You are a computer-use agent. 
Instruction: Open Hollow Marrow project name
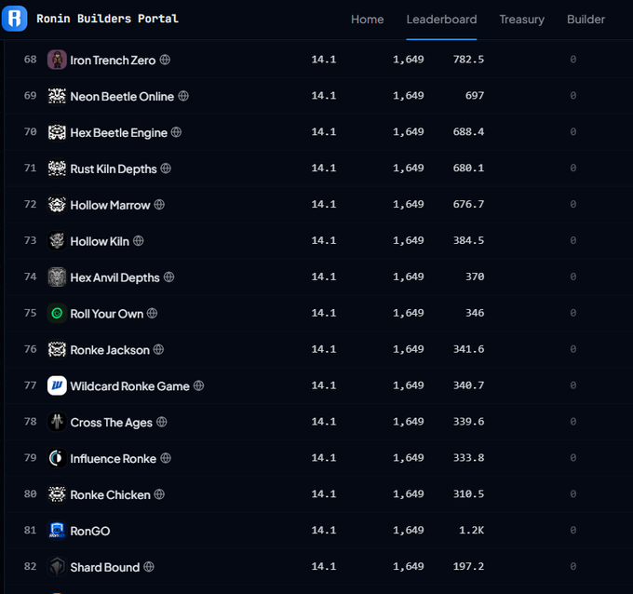110,205
